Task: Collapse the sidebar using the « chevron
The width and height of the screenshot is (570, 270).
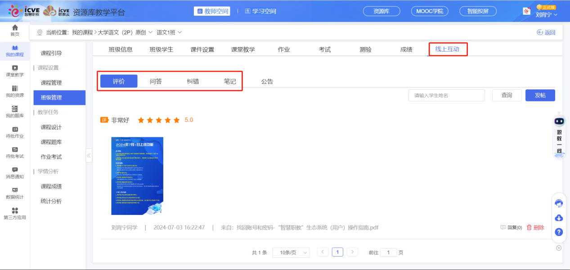Action: pyautogui.click(x=89, y=155)
